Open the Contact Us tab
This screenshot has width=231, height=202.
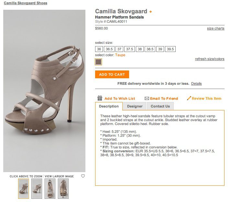[160, 106]
